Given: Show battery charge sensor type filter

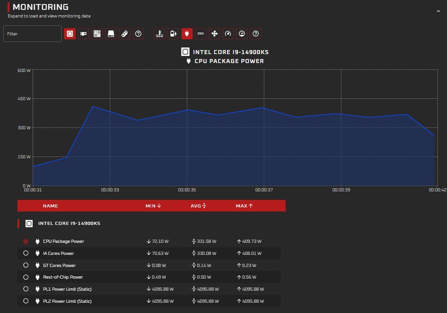Looking at the screenshot, I should [173, 34].
